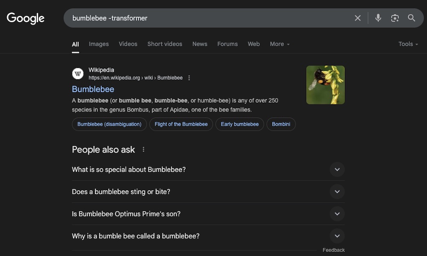The image size is (427, 256).
Task: Click the Wikipedia favicon icon
Action: coord(78,74)
